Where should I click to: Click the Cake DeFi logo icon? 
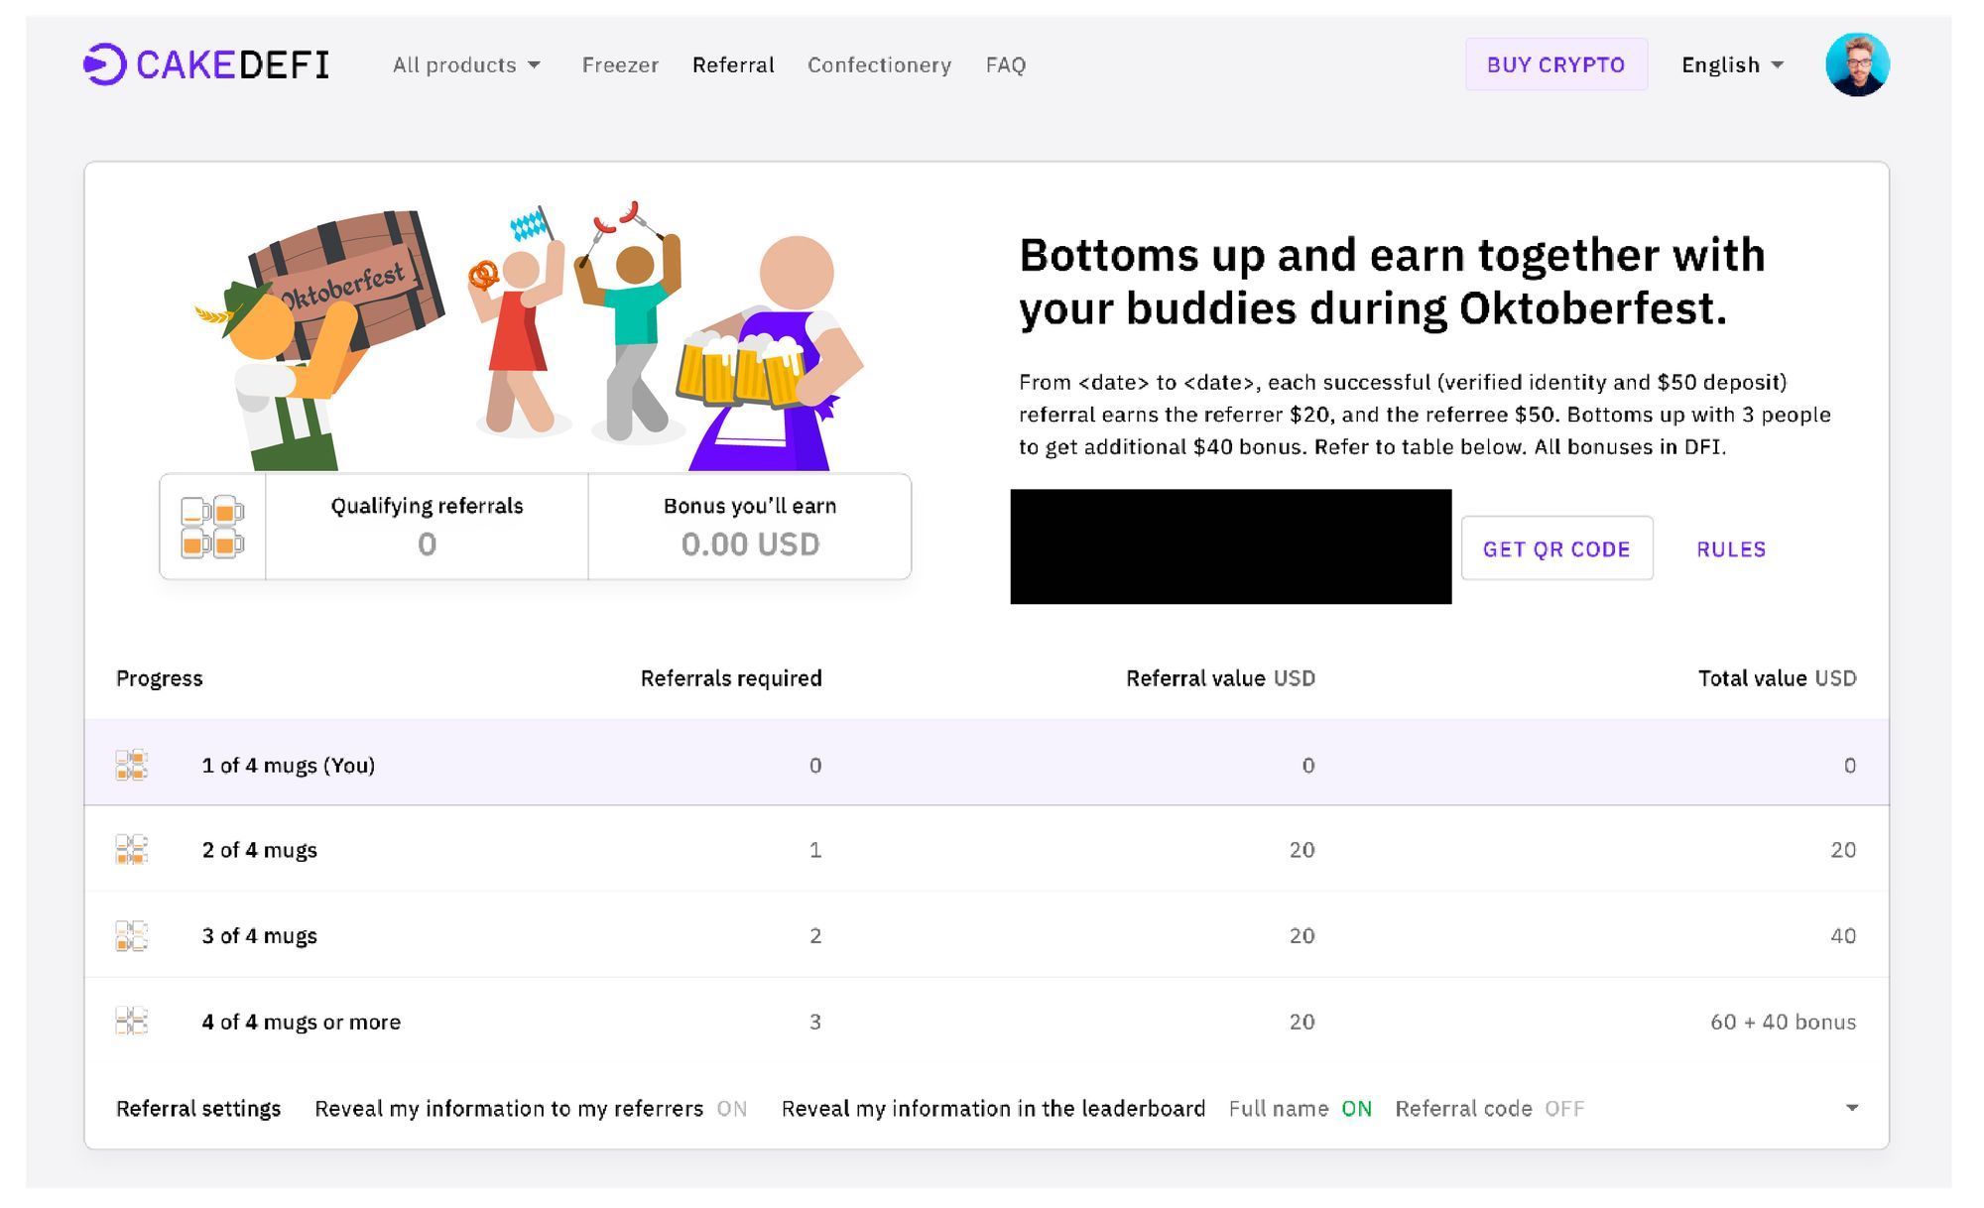coord(104,64)
